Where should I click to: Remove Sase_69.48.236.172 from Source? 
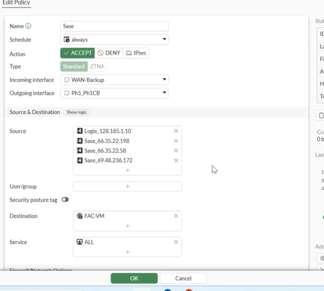coord(176,161)
